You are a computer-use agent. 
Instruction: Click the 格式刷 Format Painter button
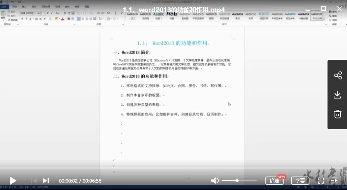click(12, 20)
